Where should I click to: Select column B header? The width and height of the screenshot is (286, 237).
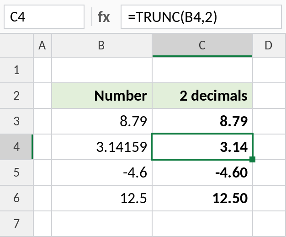tap(102, 45)
